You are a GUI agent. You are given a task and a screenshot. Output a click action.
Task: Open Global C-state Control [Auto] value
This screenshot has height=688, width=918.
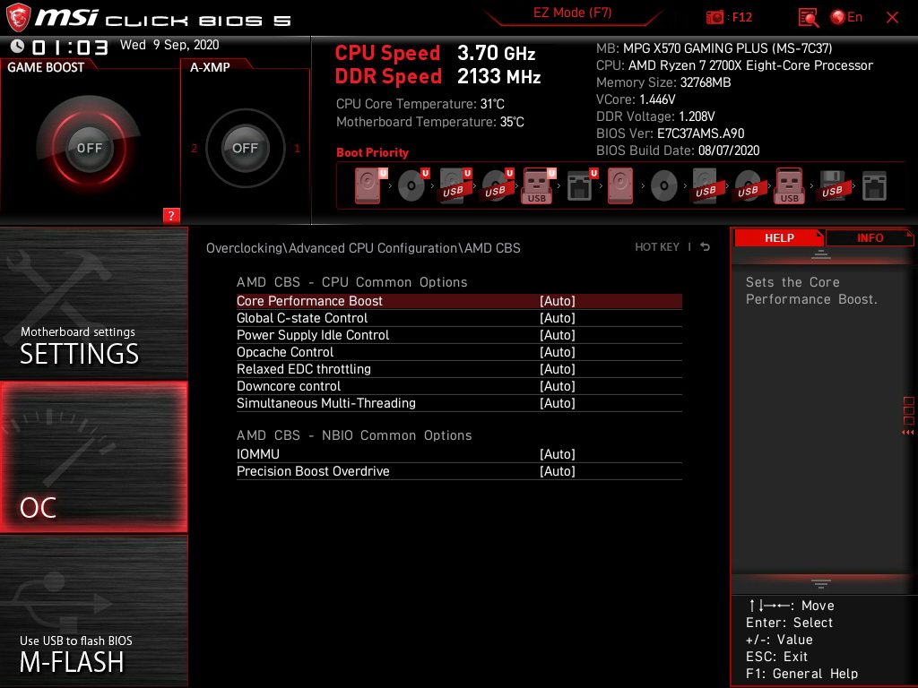(558, 318)
